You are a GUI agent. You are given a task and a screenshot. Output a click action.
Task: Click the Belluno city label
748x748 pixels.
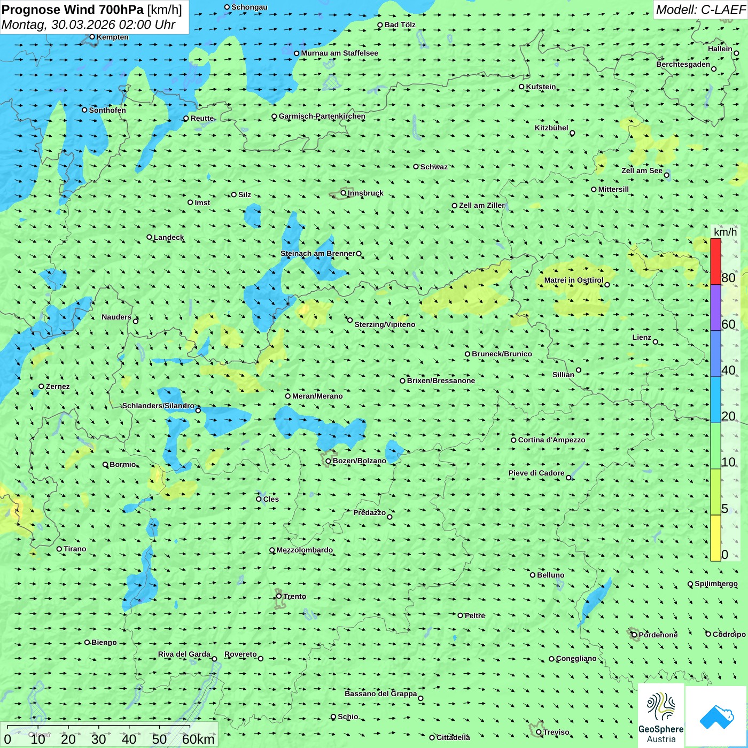(x=550, y=575)
